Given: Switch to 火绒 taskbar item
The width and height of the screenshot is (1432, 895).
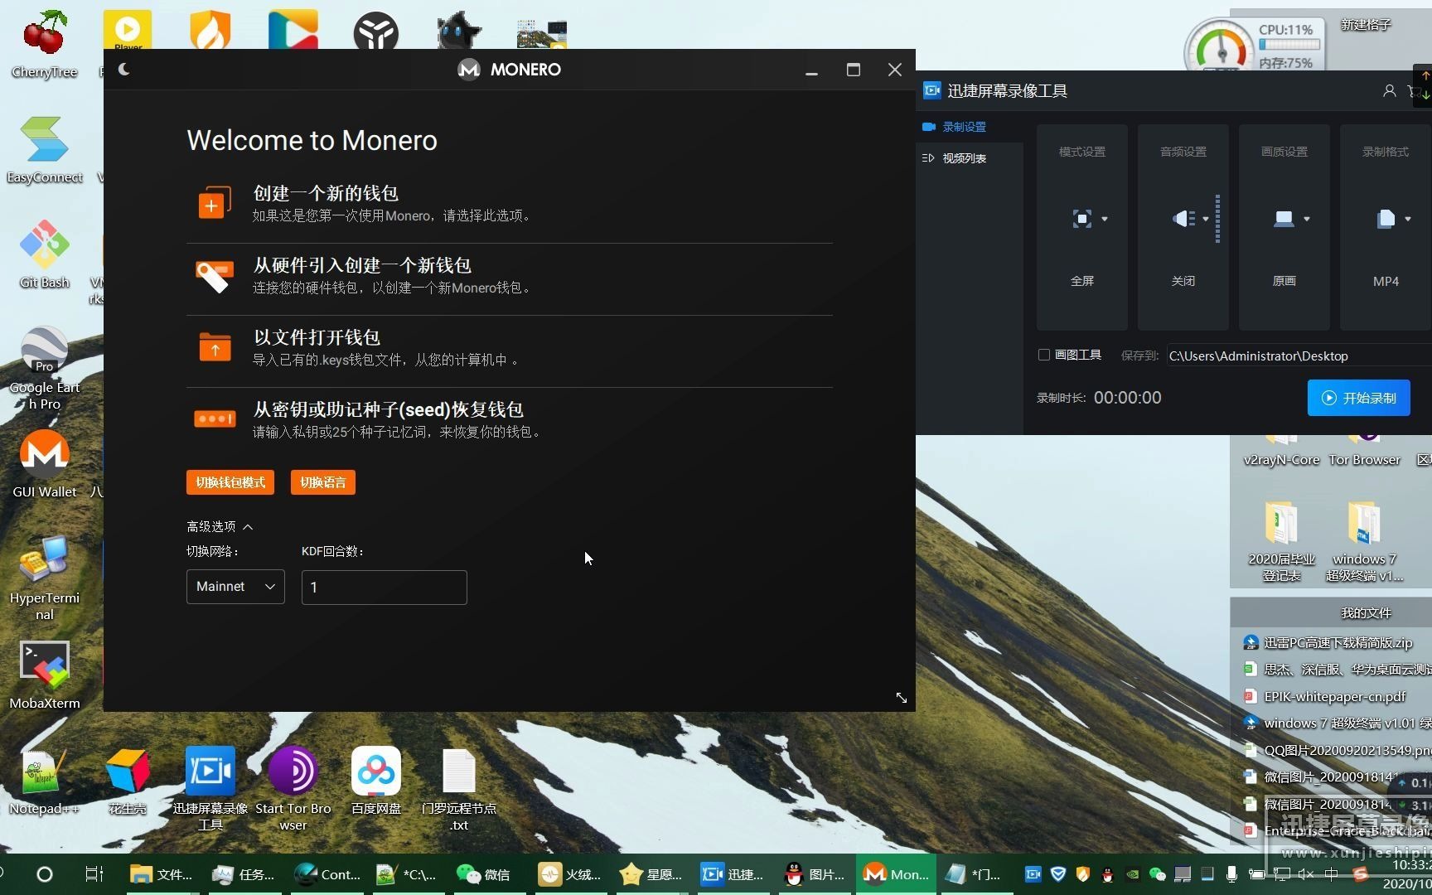Looking at the screenshot, I should [570, 874].
